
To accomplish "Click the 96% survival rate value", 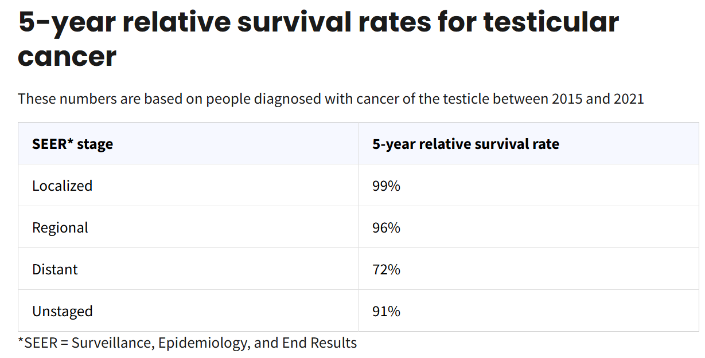I will [386, 227].
